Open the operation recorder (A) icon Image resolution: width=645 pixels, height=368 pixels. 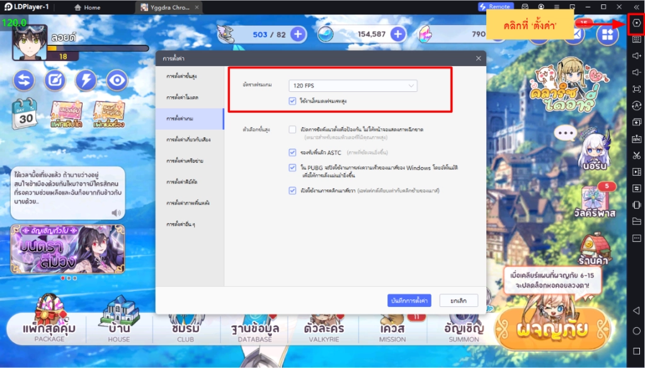tap(636, 106)
